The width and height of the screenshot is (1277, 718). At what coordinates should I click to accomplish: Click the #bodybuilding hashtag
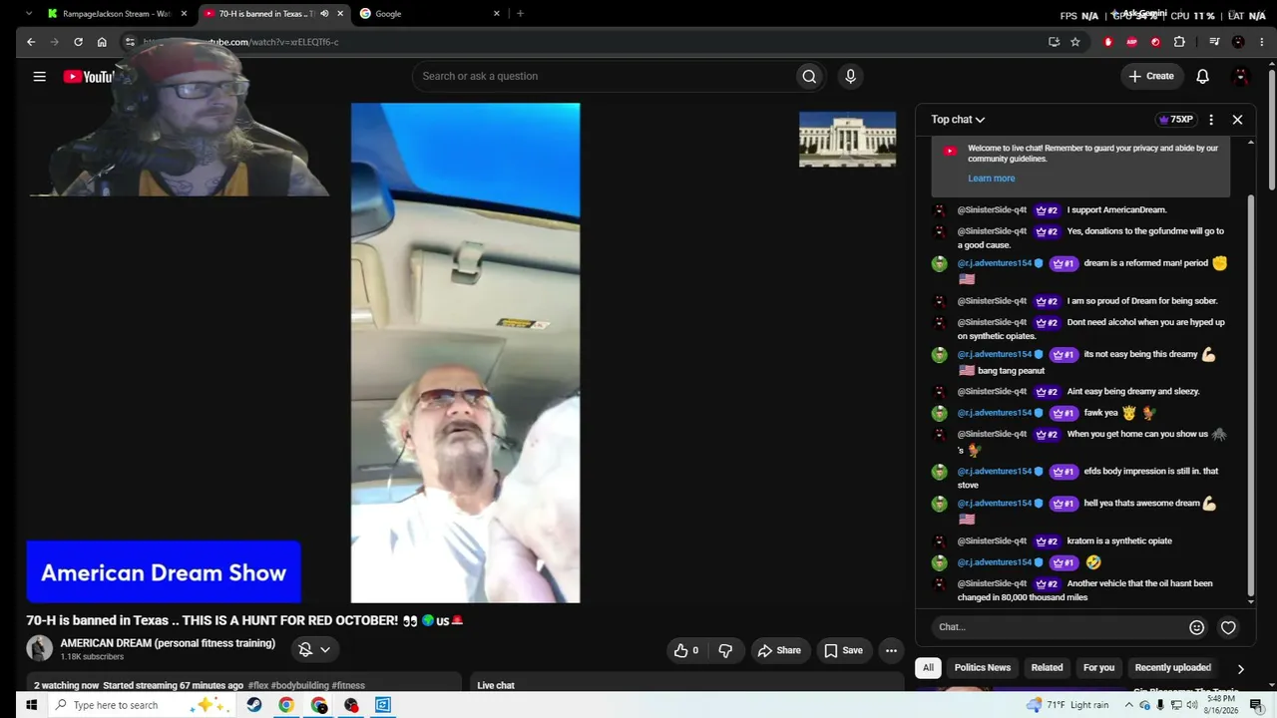(299, 685)
